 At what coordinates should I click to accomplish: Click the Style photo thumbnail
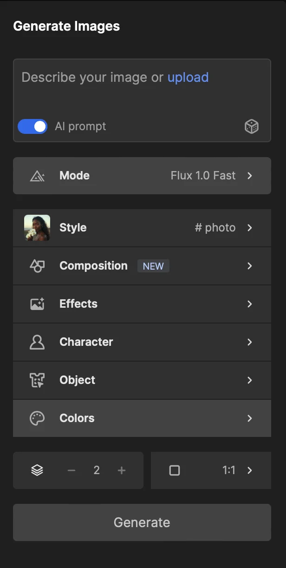(37, 228)
